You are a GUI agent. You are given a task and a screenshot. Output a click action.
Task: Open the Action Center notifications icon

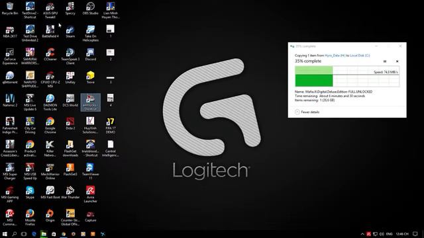tap(415, 234)
